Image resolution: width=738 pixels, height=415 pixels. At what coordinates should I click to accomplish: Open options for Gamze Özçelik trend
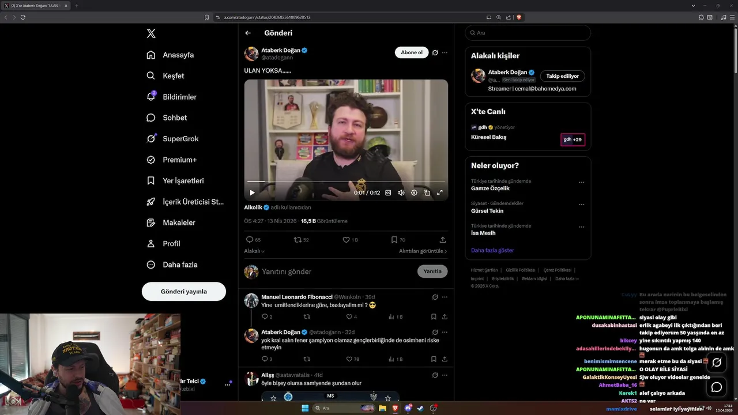coord(581,182)
